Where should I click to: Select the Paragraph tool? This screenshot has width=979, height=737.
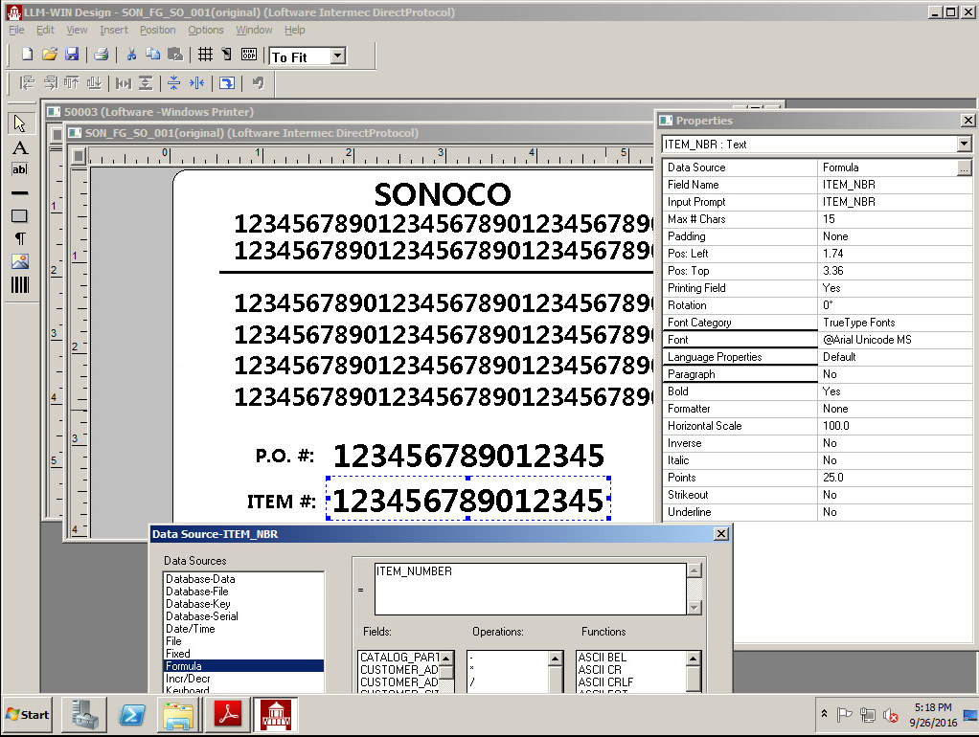tap(20, 238)
